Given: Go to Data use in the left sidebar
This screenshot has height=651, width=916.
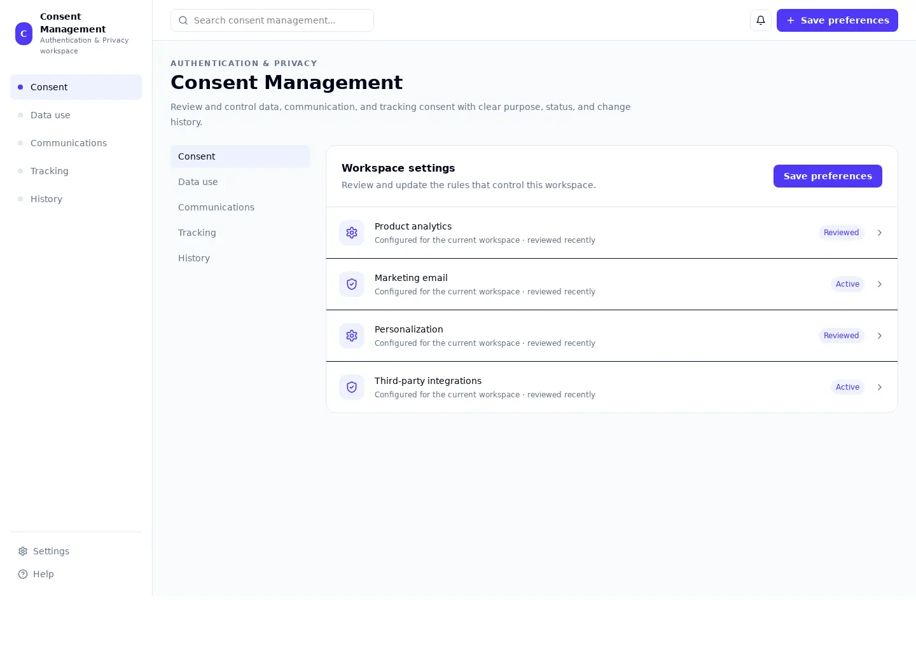Looking at the screenshot, I should pos(76,115).
